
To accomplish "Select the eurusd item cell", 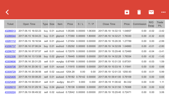I will coord(60,67).
